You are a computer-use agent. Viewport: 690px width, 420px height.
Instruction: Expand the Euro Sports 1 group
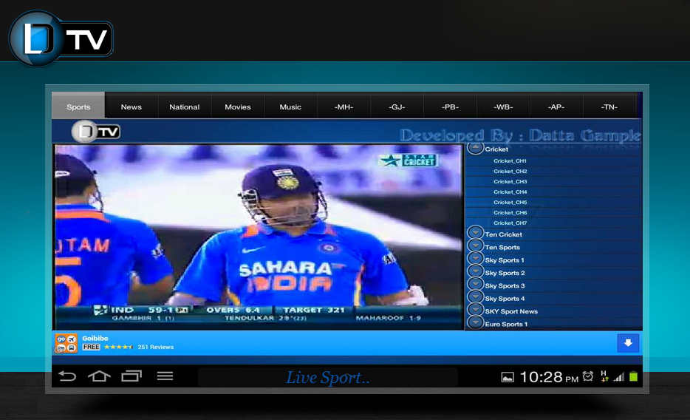(475, 322)
